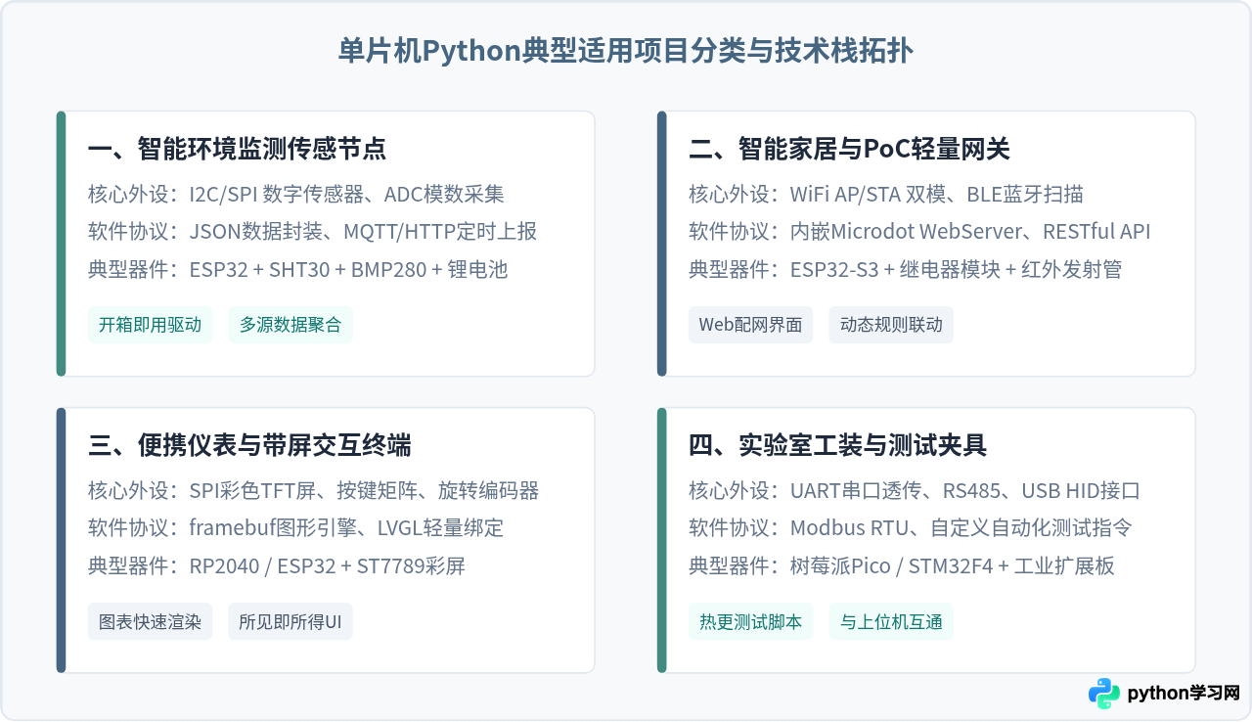Screen dimensions: 1252x722
Task: Click the 与上位机互通 tag
Action: click(x=891, y=622)
